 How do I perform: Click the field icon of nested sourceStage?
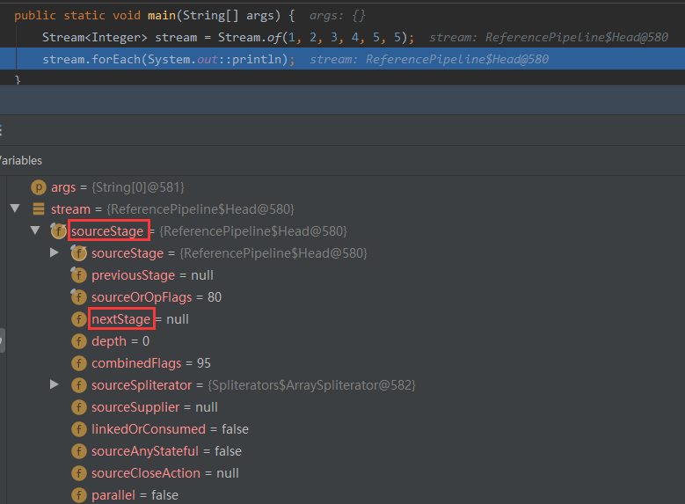coord(78,252)
